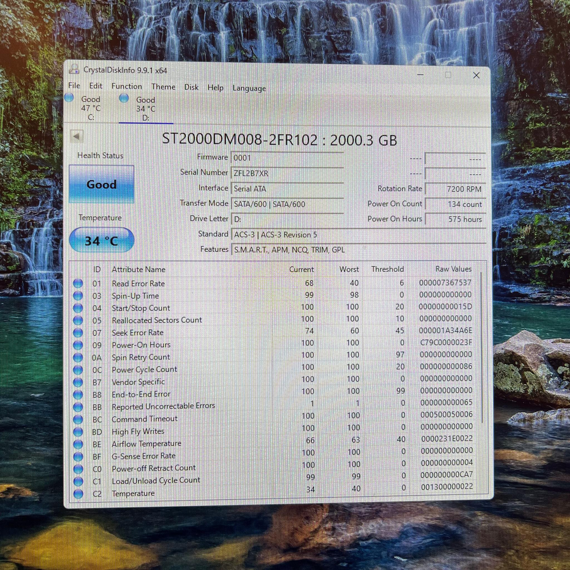Click the status orb for High Fly Writes

(x=78, y=432)
